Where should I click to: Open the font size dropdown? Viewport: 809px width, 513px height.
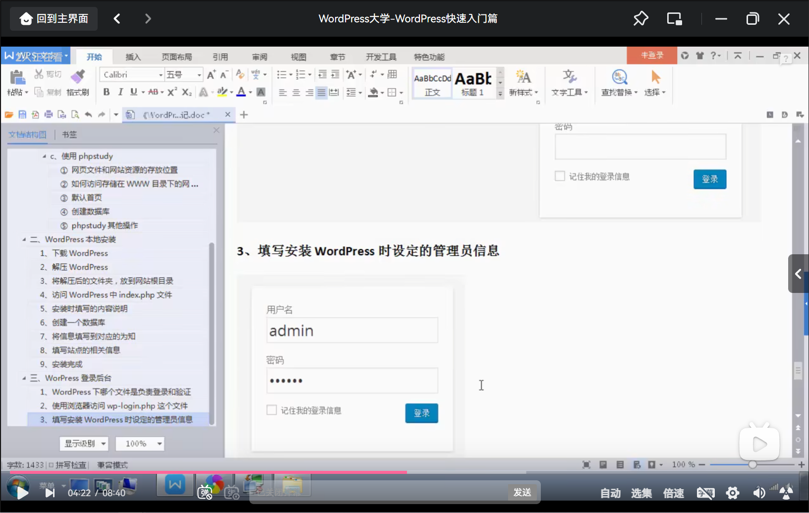click(199, 75)
